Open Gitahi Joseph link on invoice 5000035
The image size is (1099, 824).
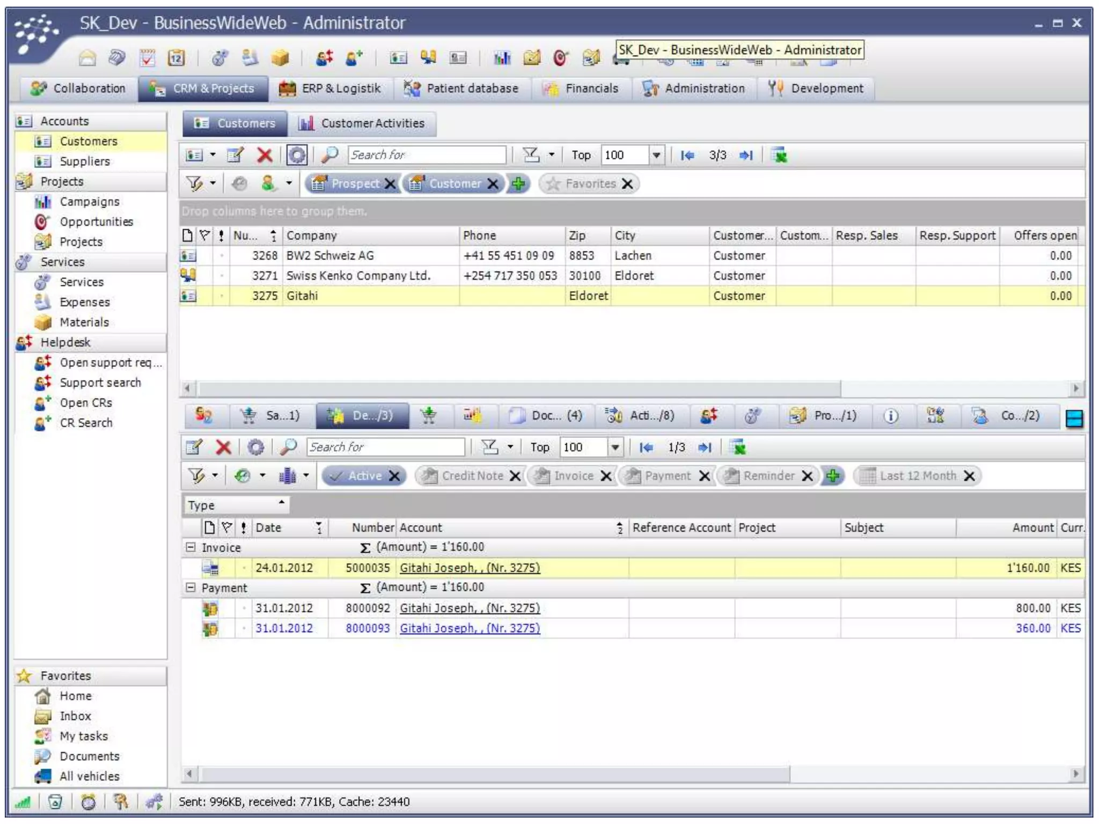(x=470, y=568)
